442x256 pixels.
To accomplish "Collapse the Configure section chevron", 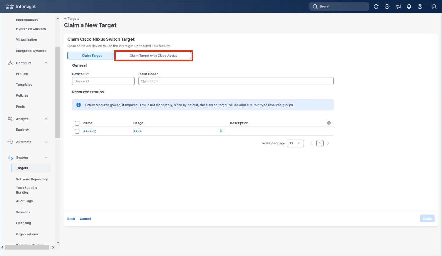I will point(46,63).
